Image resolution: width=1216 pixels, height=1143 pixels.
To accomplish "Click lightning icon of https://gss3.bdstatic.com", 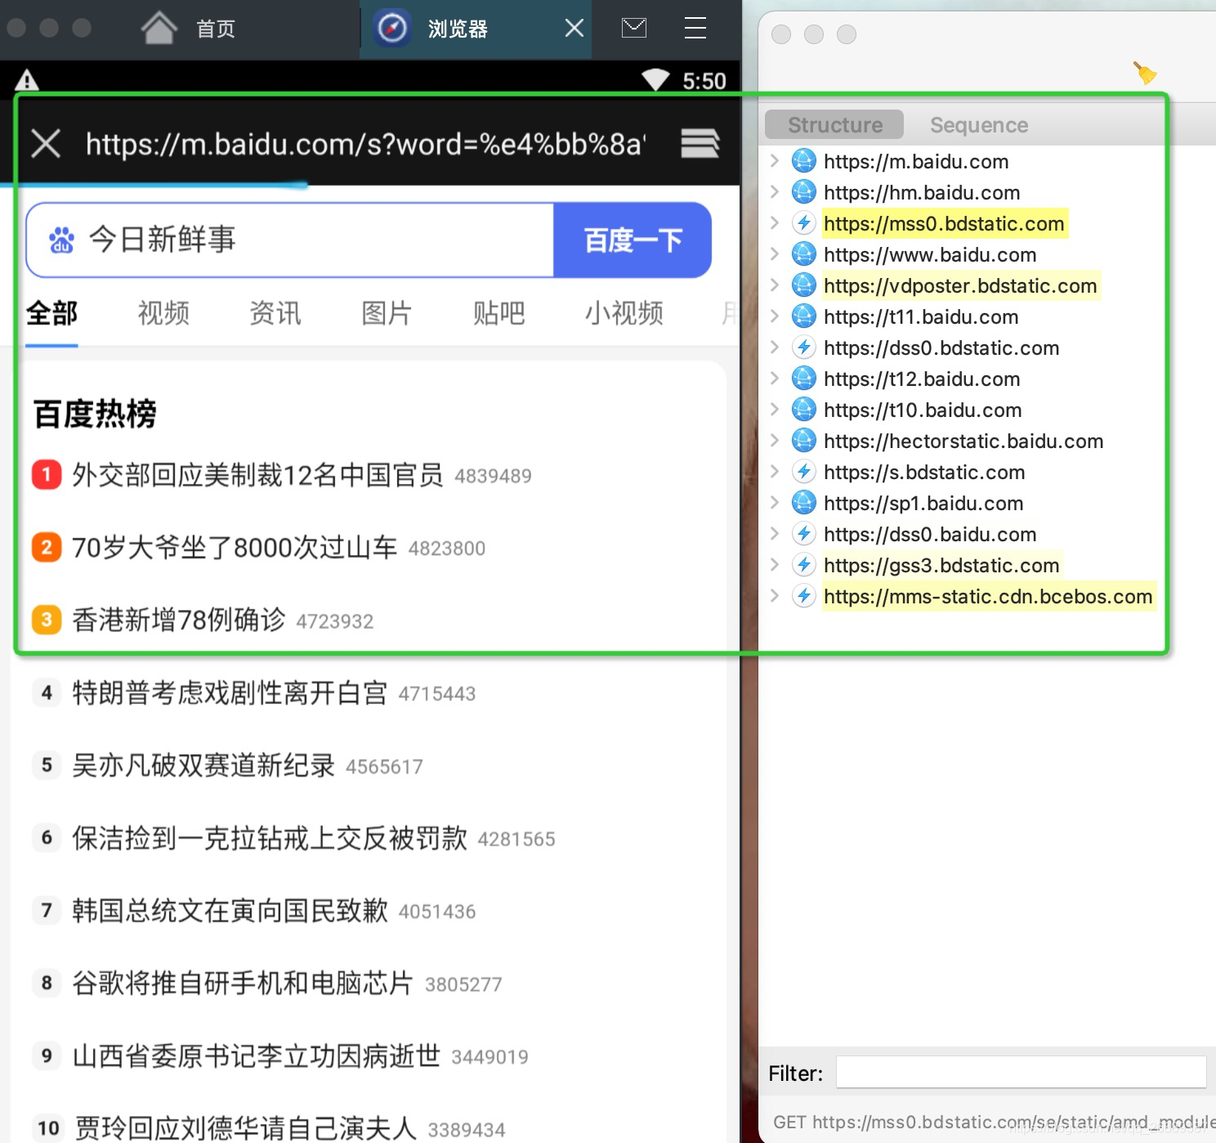I will click(804, 565).
